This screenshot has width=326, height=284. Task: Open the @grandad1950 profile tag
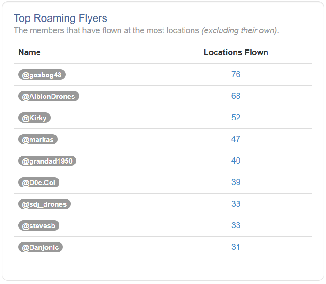pyautogui.click(x=47, y=161)
